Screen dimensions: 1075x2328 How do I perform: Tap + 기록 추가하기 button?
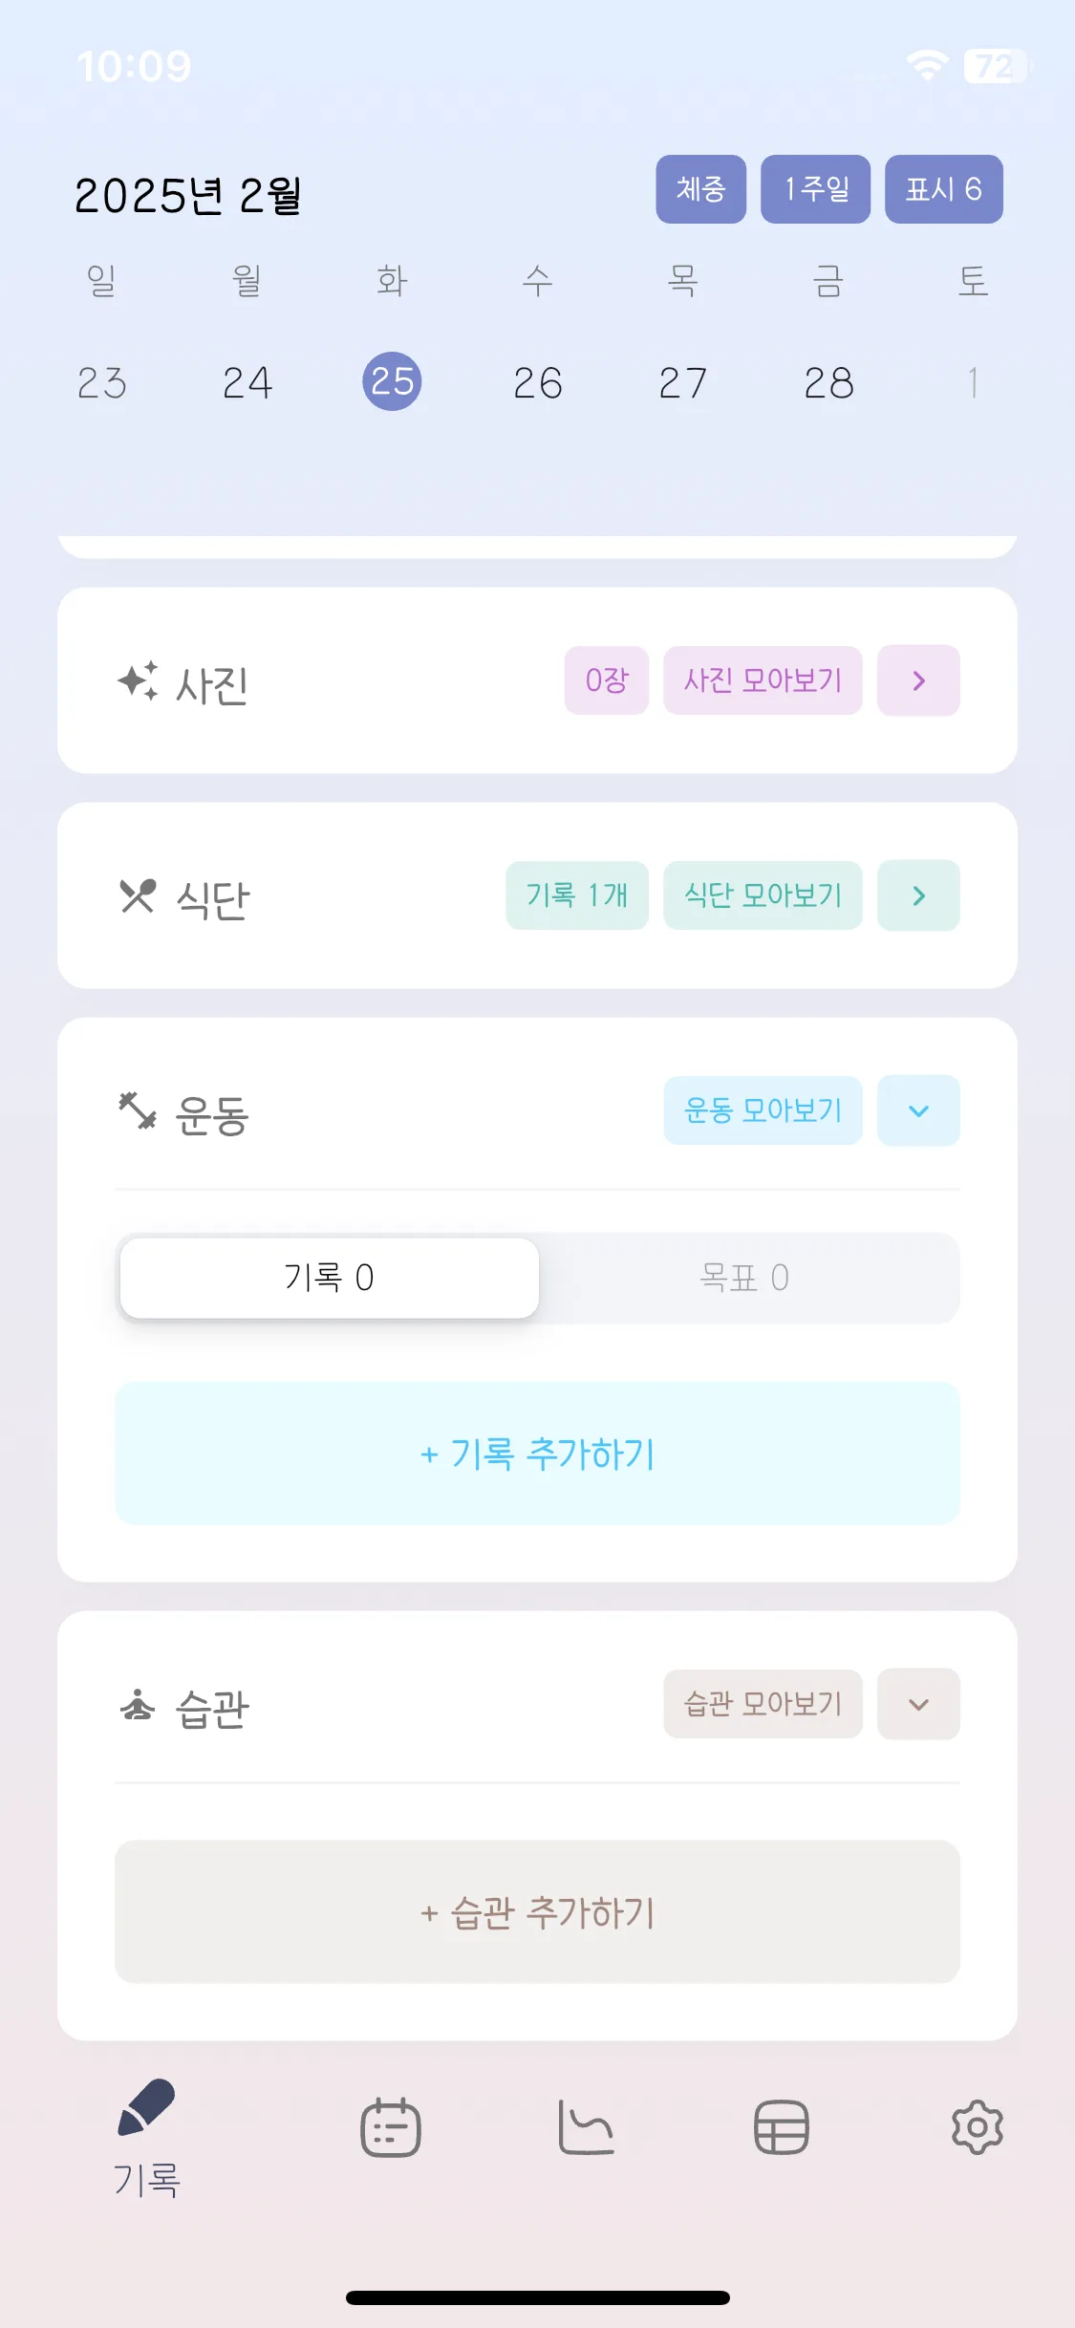point(537,1454)
